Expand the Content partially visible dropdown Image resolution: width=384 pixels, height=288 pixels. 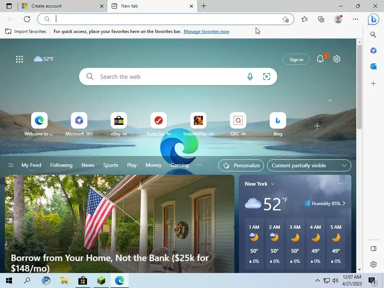309,165
